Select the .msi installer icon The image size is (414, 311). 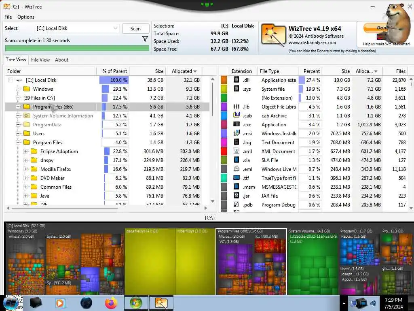click(x=237, y=133)
